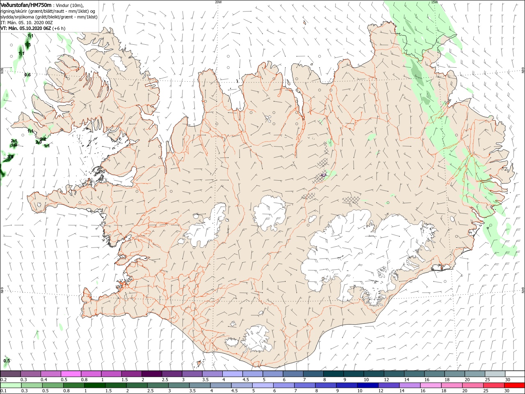Click the 0.6 precipitation value offshore northwest
The height and width of the screenshot is (394, 525).
(x=27, y=75)
